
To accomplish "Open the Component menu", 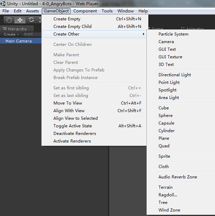I will pyautogui.click(x=85, y=11).
